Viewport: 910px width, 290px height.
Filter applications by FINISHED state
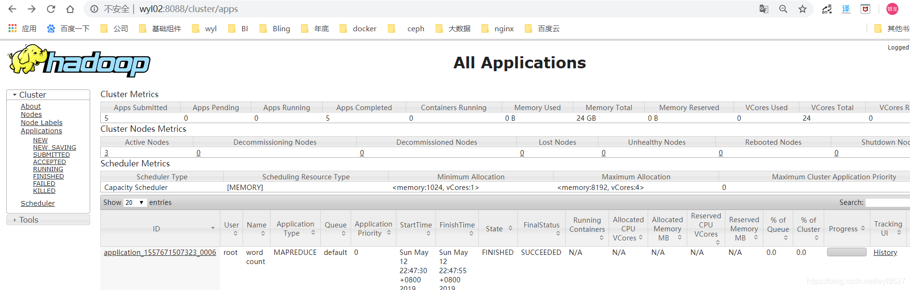click(49, 177)
